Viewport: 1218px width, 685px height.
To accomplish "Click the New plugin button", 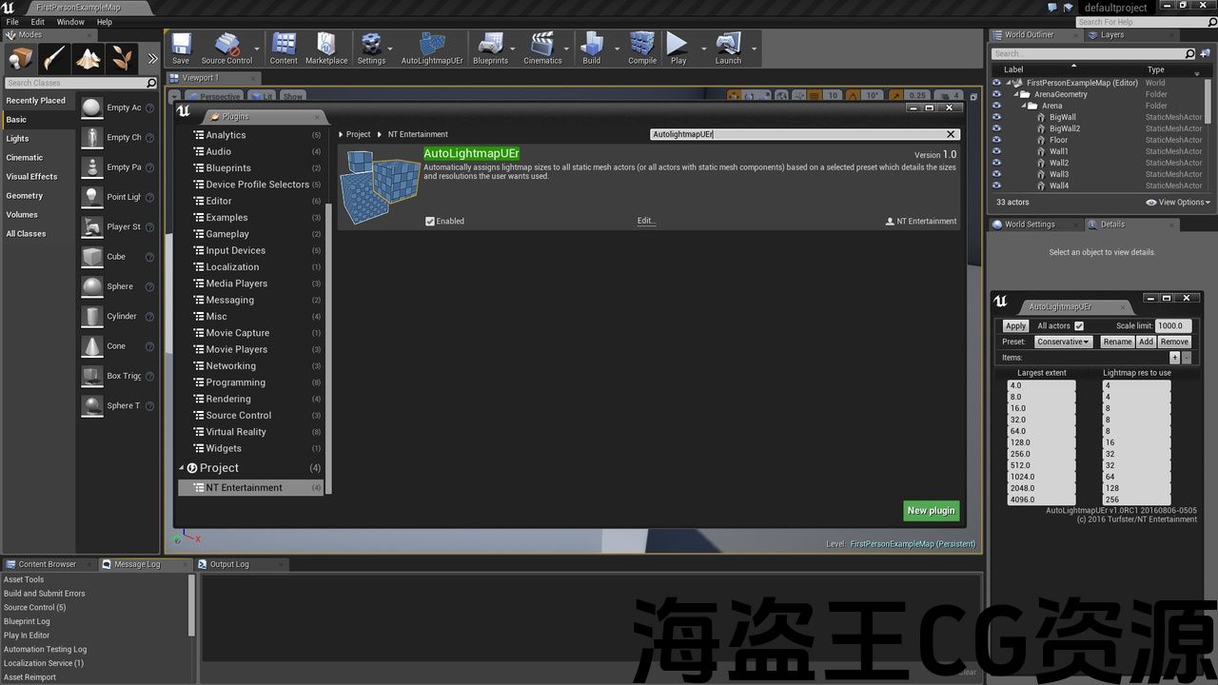I will [931, 511].
